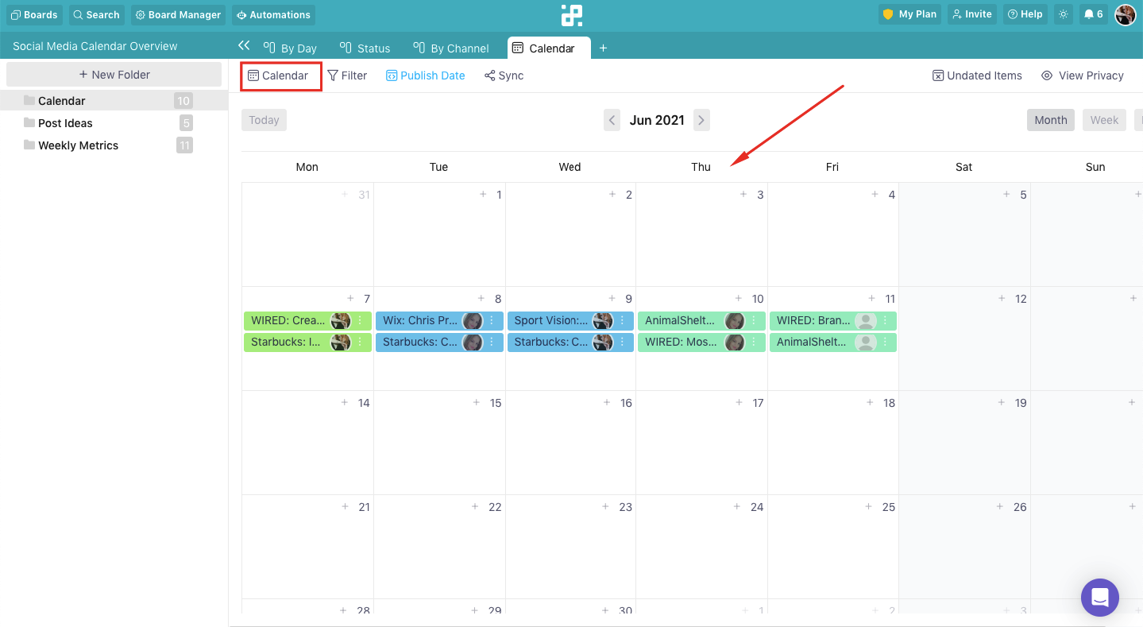Click Social Media Calendar Overview title
Image resolution: width=1143 pixels, height=627 pixels.
point(95,46)
